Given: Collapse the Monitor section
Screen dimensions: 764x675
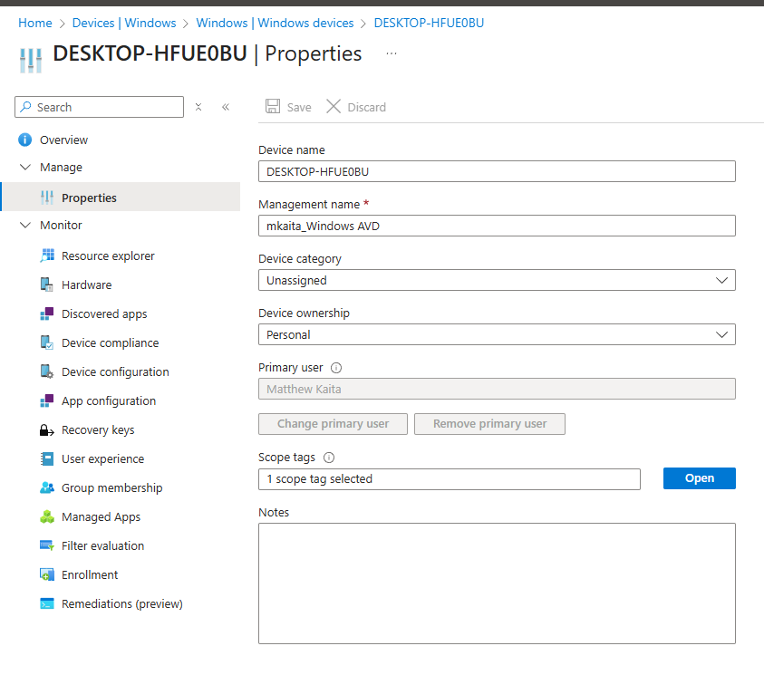Looking at the screenshot, I should [x=25, y=226].
